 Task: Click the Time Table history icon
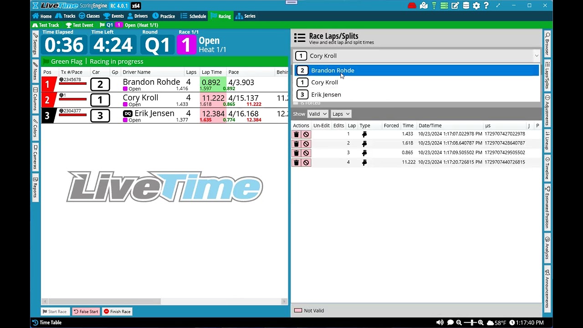coord(35,323)
